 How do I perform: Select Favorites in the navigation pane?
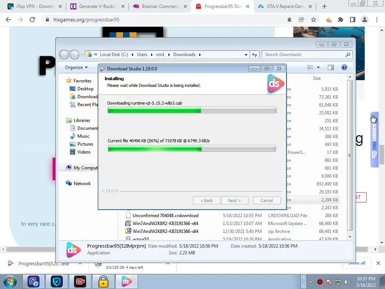click(x=82, y=81)
